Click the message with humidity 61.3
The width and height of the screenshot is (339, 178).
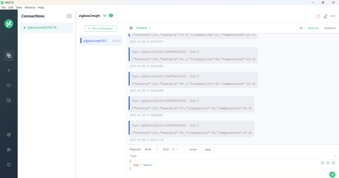point(194,55)
